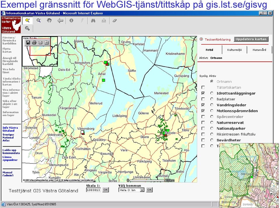This screenshot has width=280, height=208.
Task: Uncheck the Vandringsleder visibility checkbox
Action: click(203, 105)
